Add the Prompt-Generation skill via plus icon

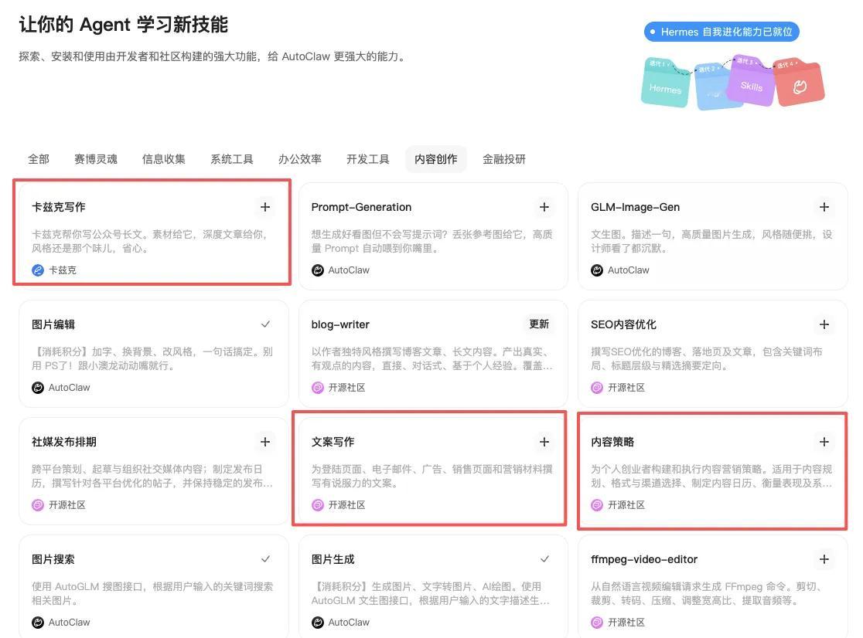coord(544,207)
